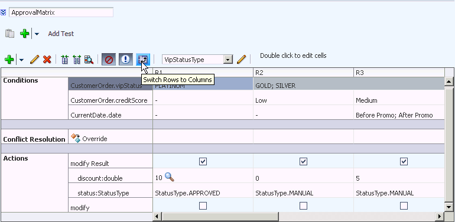Collapse the ApprovalMatrix ruleset with the chevron icon

(3, 12)
